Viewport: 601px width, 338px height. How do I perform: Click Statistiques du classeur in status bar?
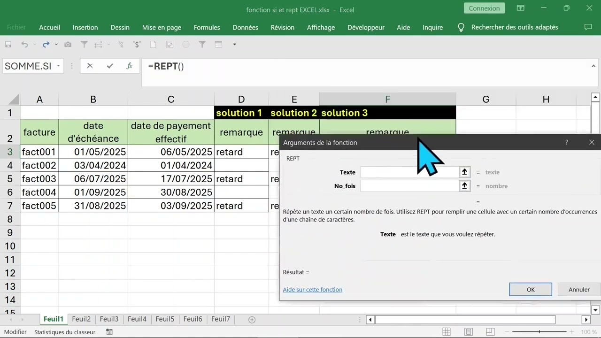pos(65,332)
